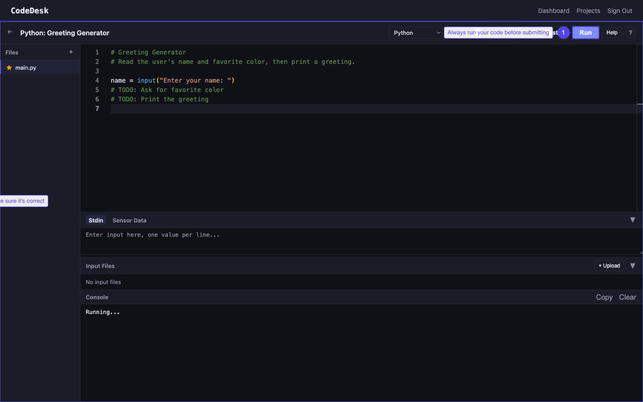The width and height of the screenshot is (643, 402).
Task: Click the resize handle on the Stdin textarea
Action: click(639, 252)
